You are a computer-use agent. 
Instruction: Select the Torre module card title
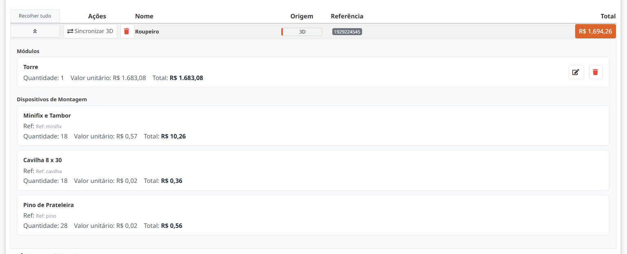click(31, 67)
